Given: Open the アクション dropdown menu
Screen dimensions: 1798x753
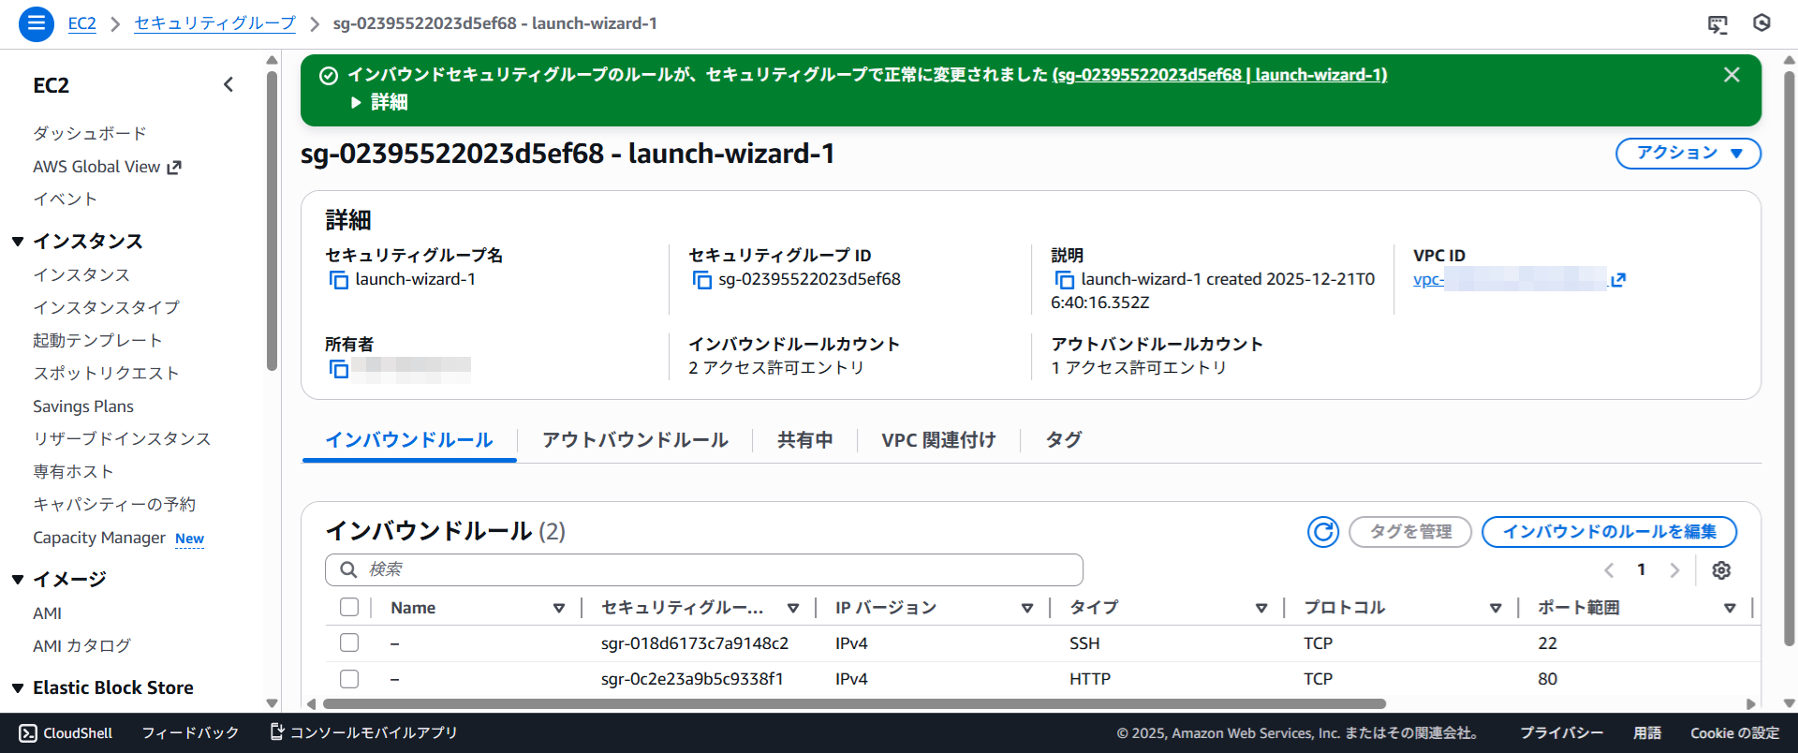Looking at the screenshot, I should 1687,154.
